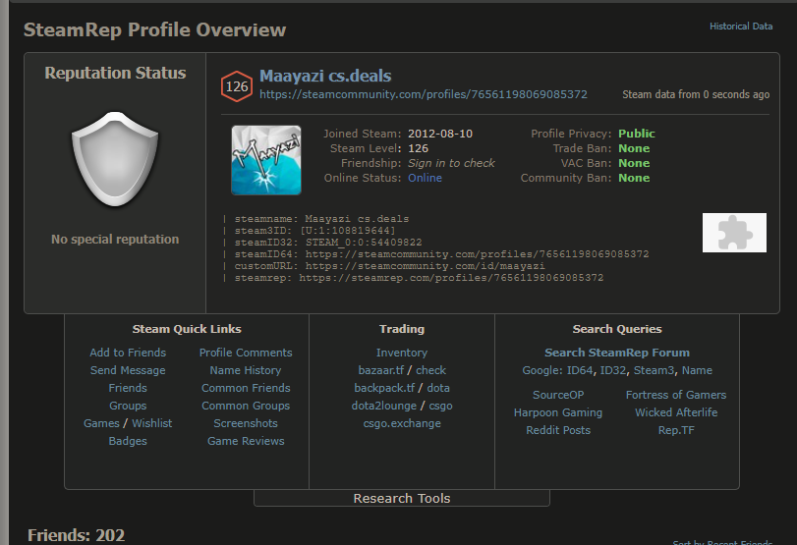The width and height of the screenshot is (797, 545).
Task: Click the Public profile privacy value
Action: click(x=637, y=134)
